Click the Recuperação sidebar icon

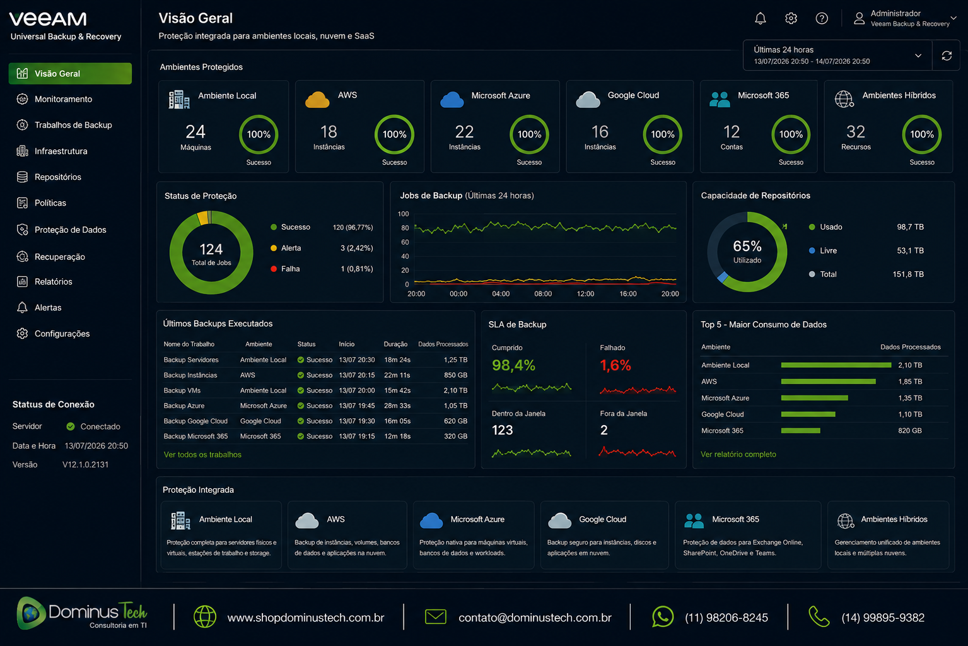tap(22, 257)
